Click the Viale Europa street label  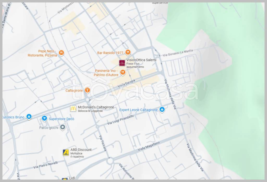(x=126, y=84)
